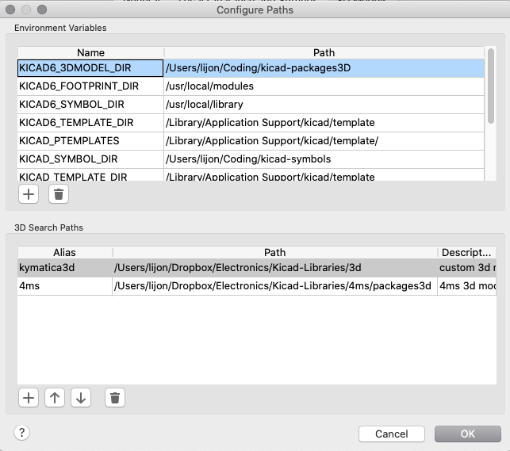Image resolution: width=510 pixels, height=451 pixels.
Task: Click the Alias column header
Action: click(63, 252)
